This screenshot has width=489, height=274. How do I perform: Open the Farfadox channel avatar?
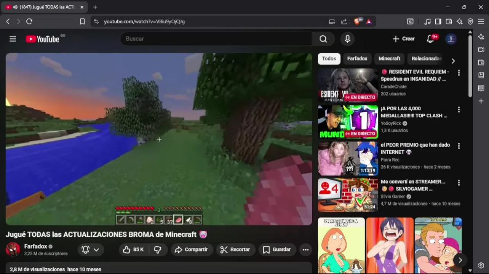click(13, 249)
